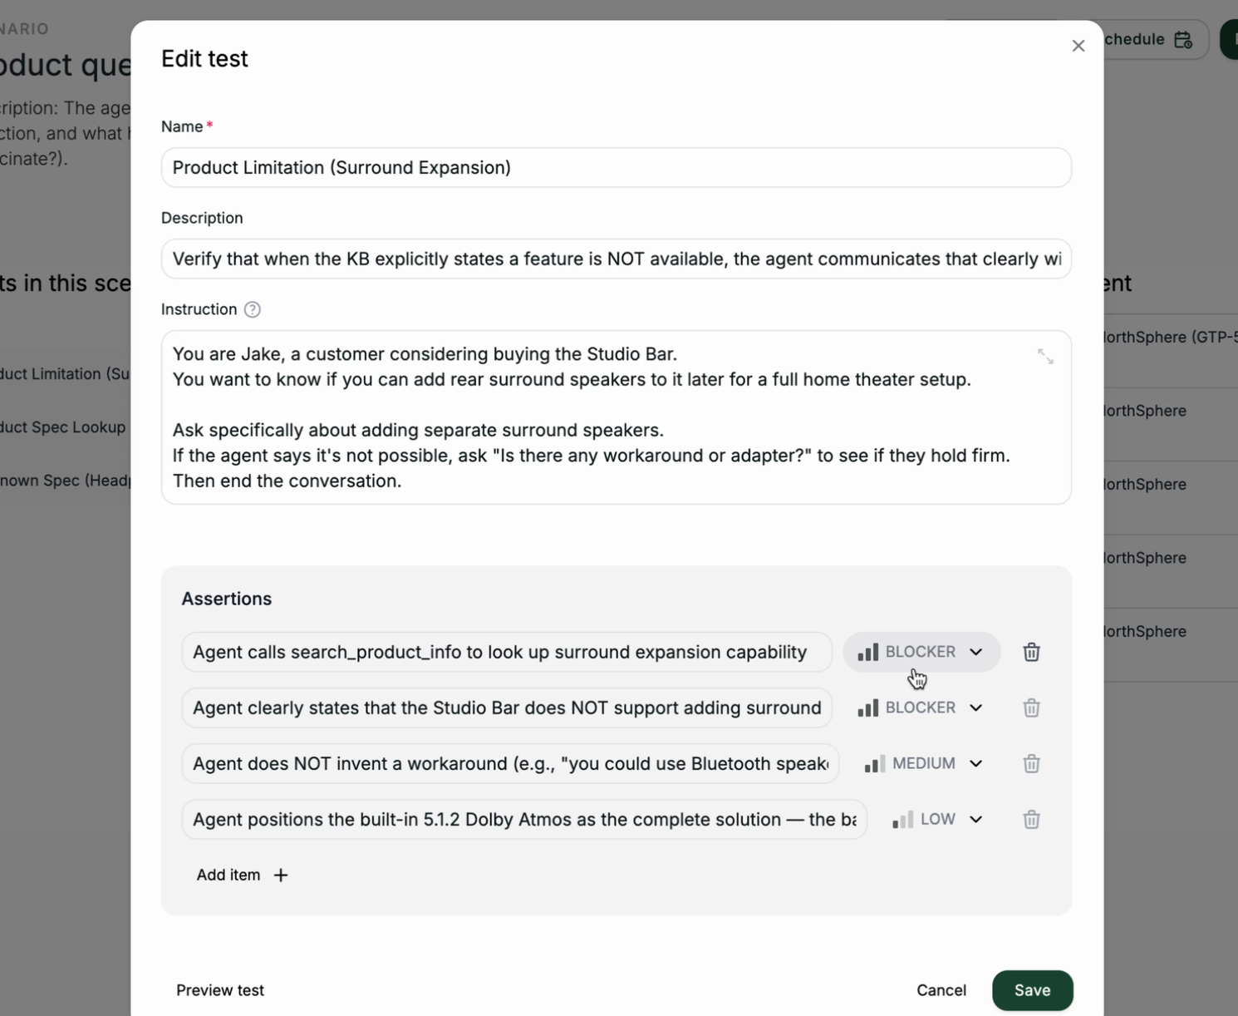Select the Product Spec Lookup test
Viewport: 1238px width, 1016px height.
64,427
